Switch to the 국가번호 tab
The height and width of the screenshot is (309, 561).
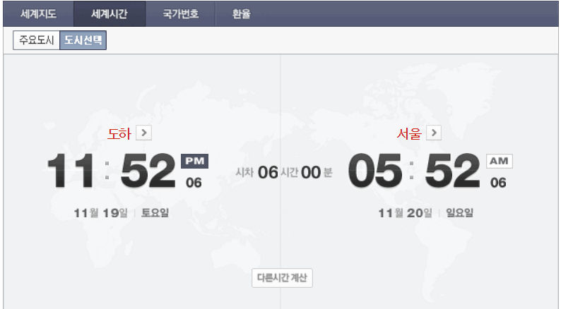click(180, 14)
